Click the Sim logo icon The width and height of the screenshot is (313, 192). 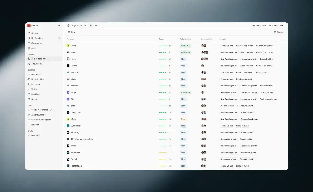tap(68, 99)
